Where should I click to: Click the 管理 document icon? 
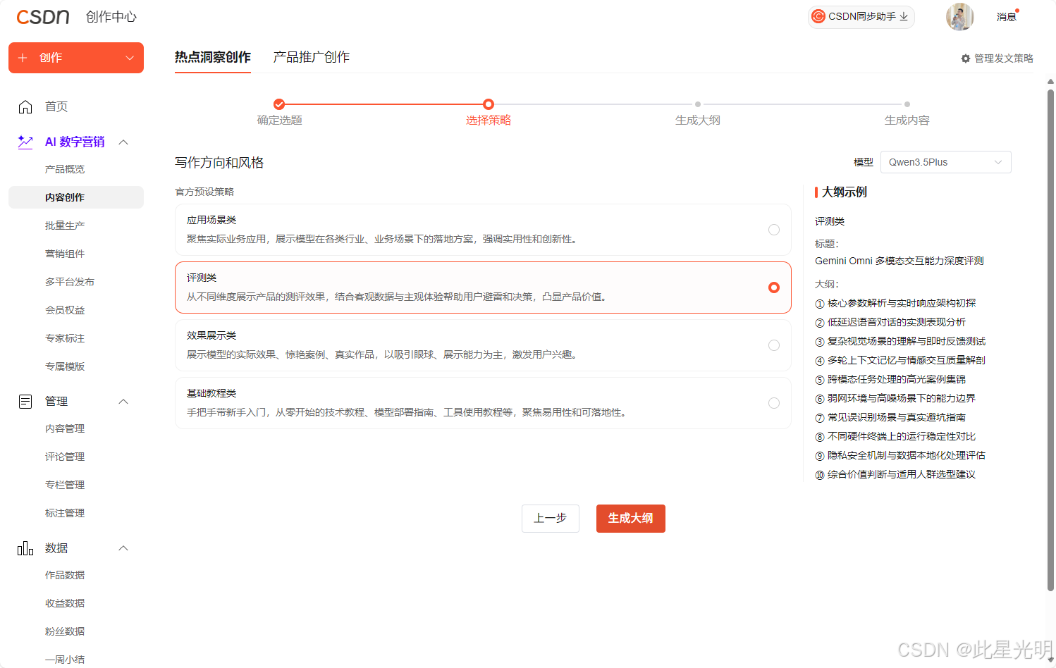25,402
